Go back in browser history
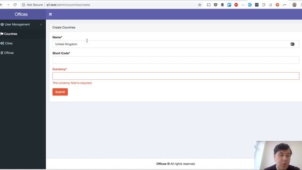Viewport: 302px width, 170px height. 1,5
